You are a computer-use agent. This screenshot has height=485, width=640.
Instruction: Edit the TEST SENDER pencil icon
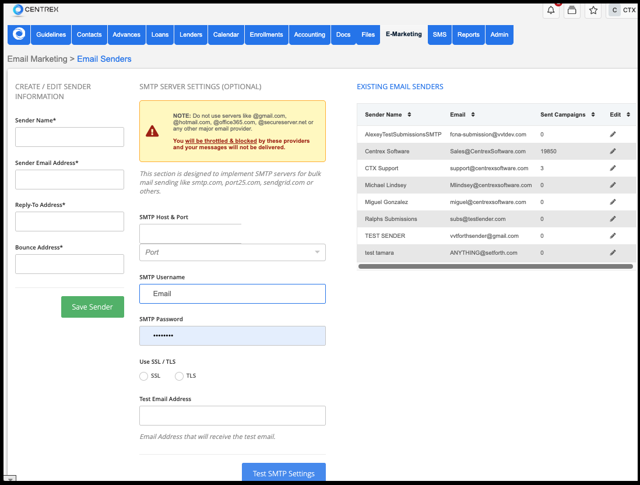613,236
